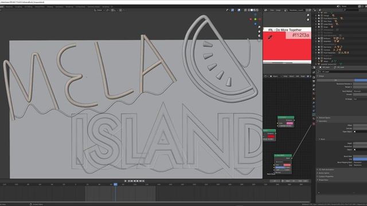
Task: Open the Global transform orientation dropdown
Action: tap(99, 10)
